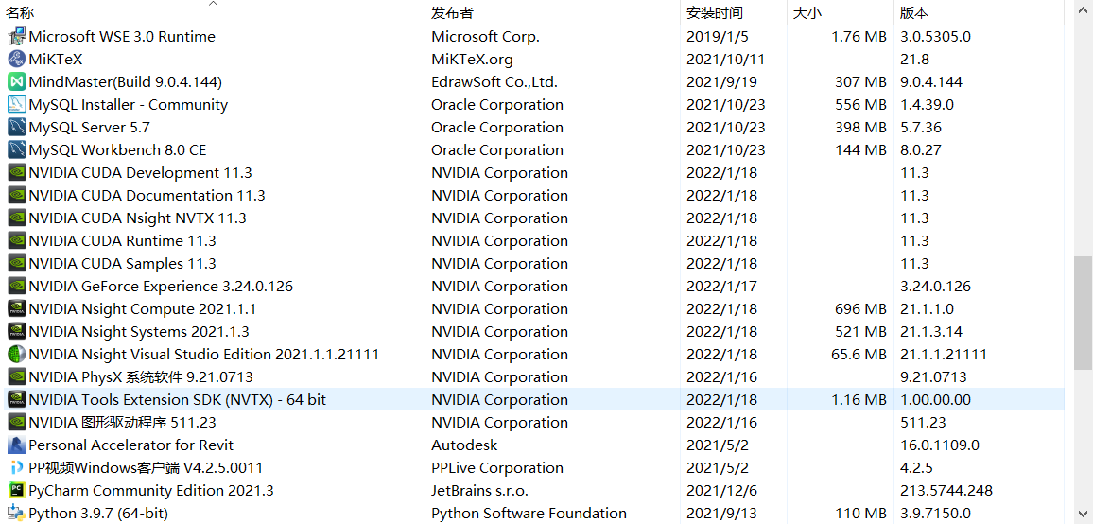Select NVIDIA Tools Extension SDK (NVTX) name

tap(178, 400)
